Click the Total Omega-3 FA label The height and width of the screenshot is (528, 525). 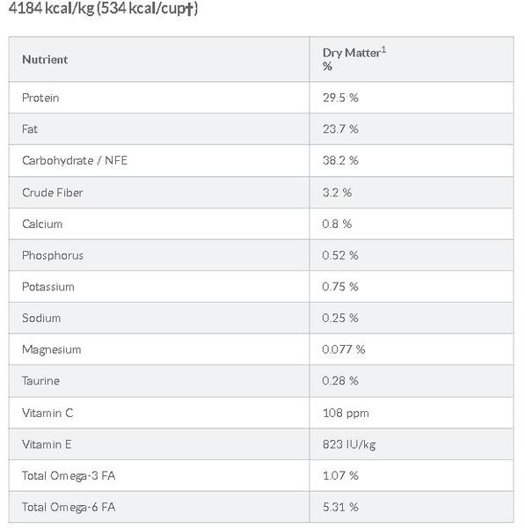69,475
